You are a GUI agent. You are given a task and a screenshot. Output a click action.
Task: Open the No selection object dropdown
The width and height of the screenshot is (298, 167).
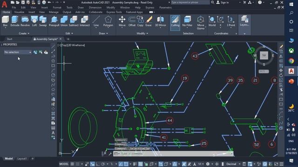pos(18,52)
